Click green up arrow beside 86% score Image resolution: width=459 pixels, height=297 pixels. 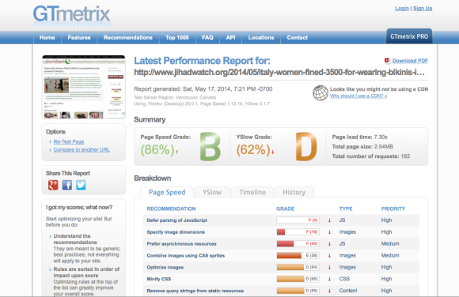click(176, 152)
